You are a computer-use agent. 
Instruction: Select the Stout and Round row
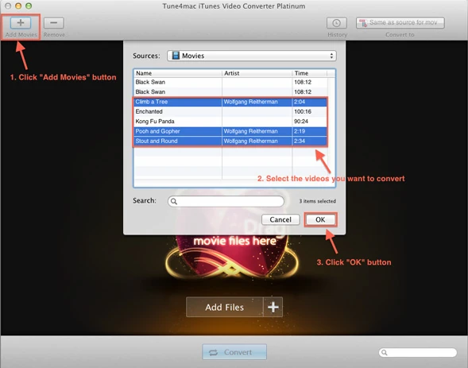pos(230,141)
